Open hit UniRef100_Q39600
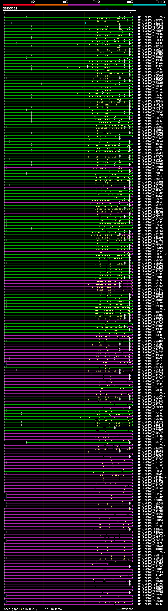The height and width of the screenshot is (611, 168). point(151,20)
